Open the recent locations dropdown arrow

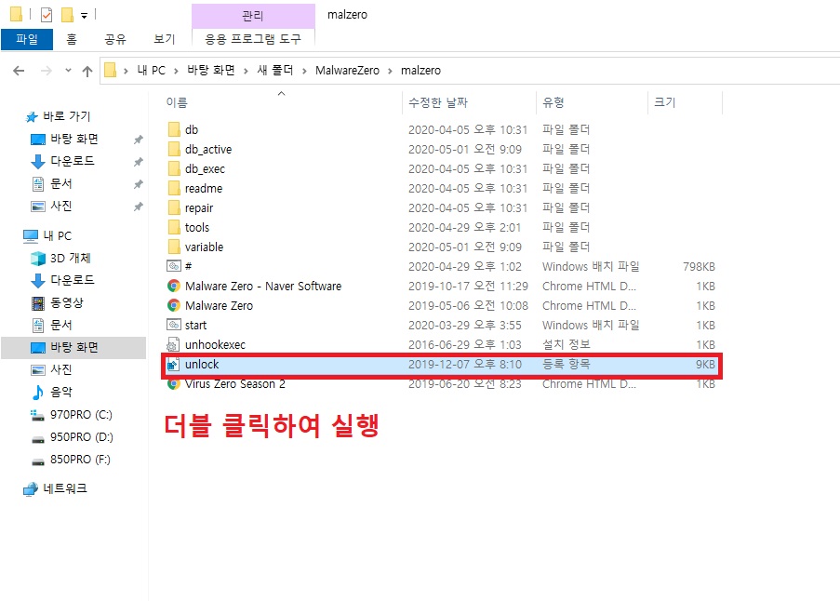(68, 70)
